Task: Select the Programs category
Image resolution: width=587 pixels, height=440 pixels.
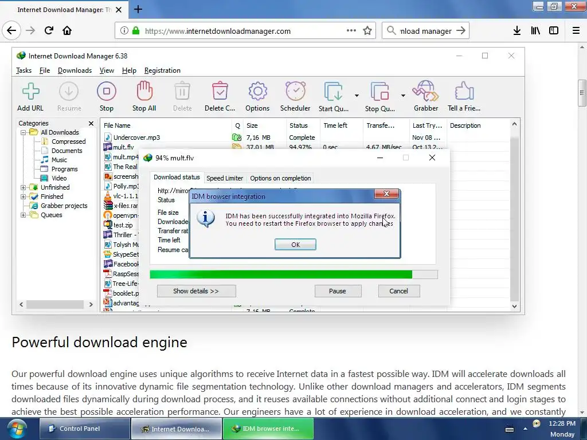Action: [64, 169]
